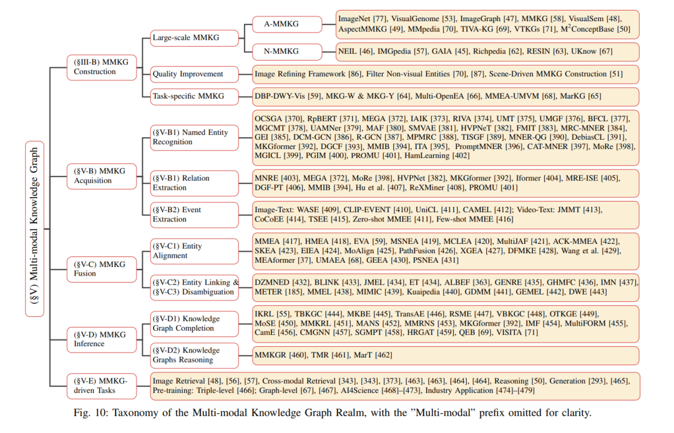
Task: Select the Event Extraction box
Action: tap(194, 215)
